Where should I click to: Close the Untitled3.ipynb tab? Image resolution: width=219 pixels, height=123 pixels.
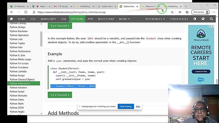pyautogui.click(x=93, y=6)
